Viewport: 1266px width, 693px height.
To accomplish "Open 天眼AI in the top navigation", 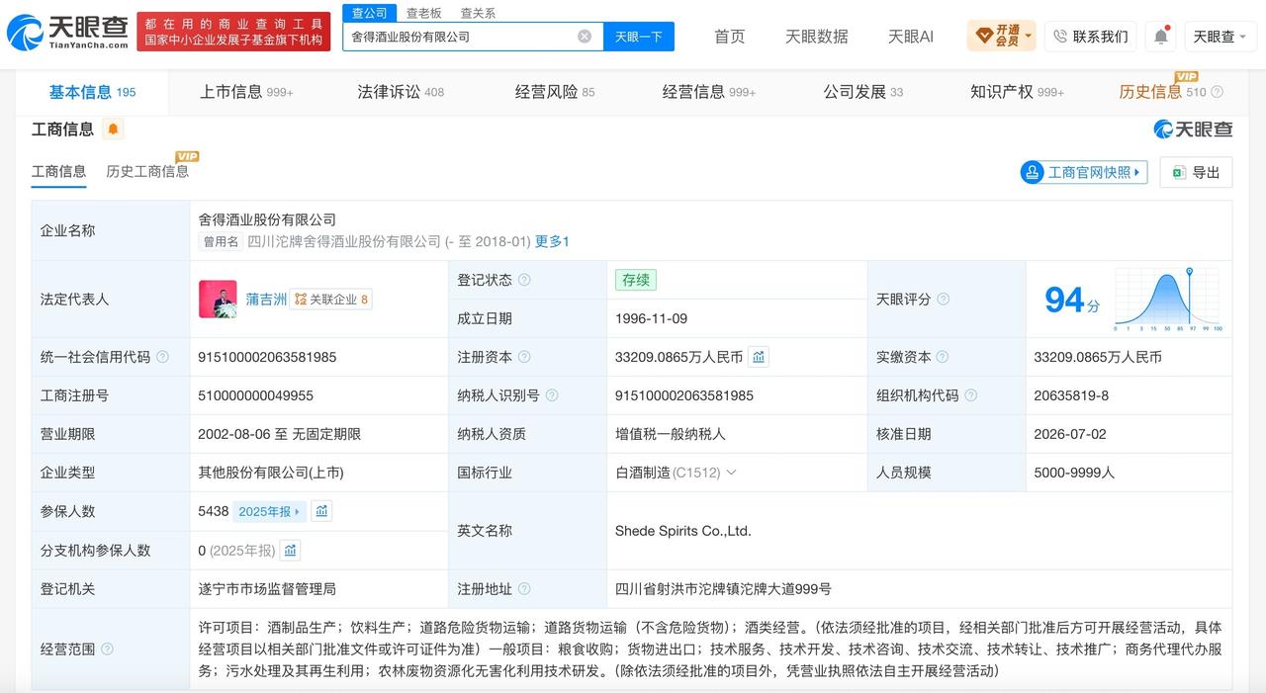I will tap(911, 37).
